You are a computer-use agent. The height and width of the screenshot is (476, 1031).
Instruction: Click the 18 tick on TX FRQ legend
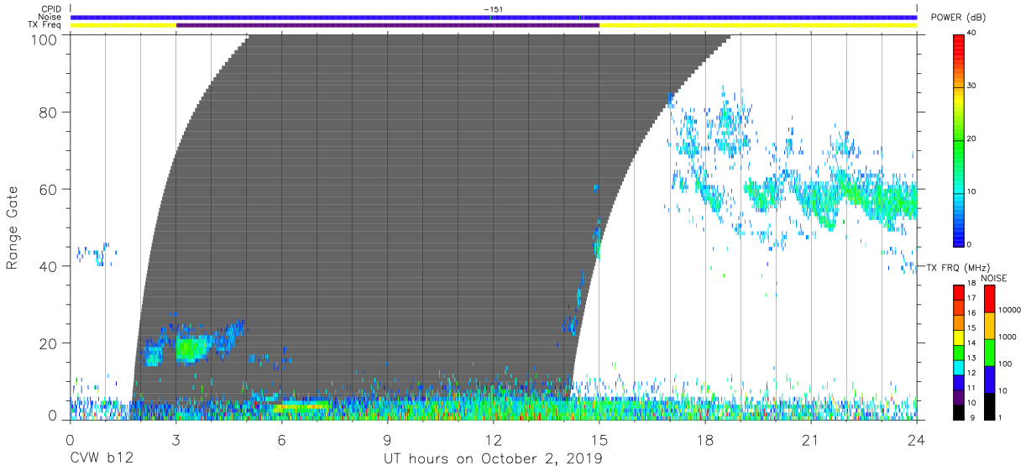(972, 285)
